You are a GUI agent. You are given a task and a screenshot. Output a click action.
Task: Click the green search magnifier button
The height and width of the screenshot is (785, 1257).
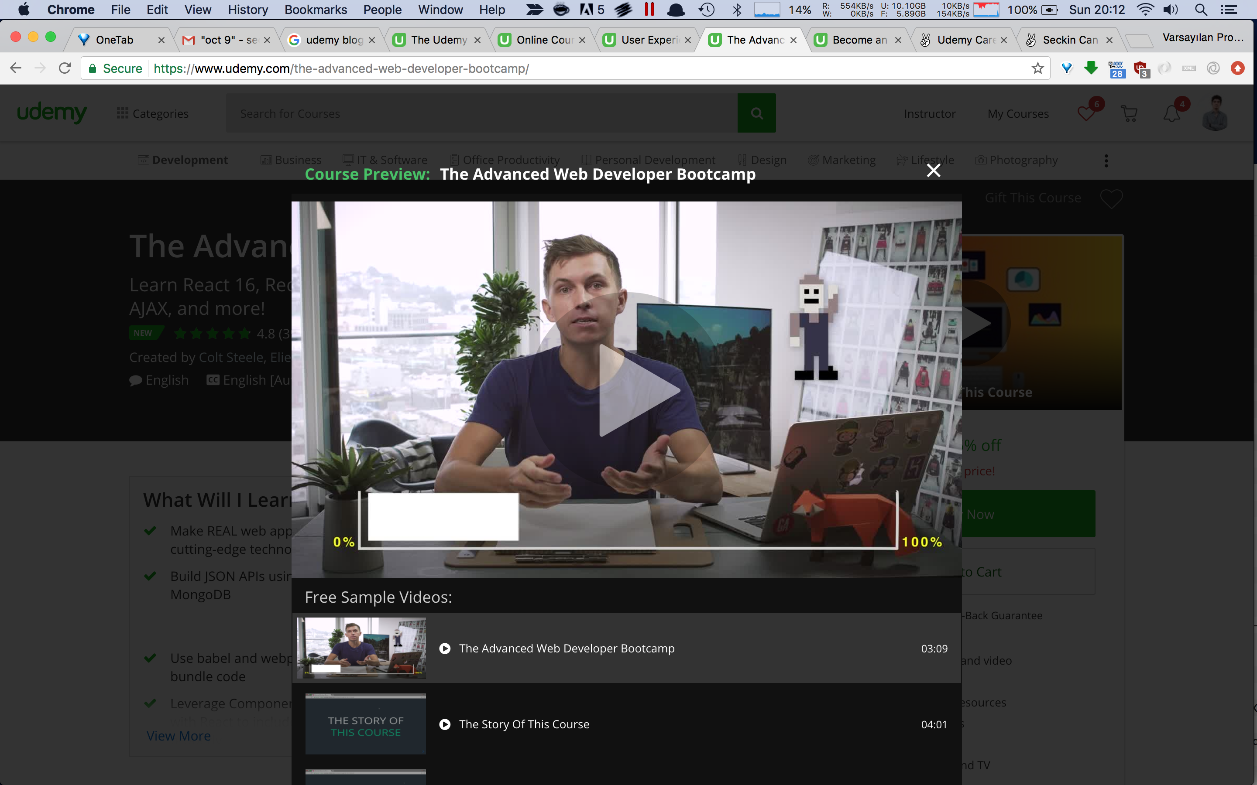point(756,113)
